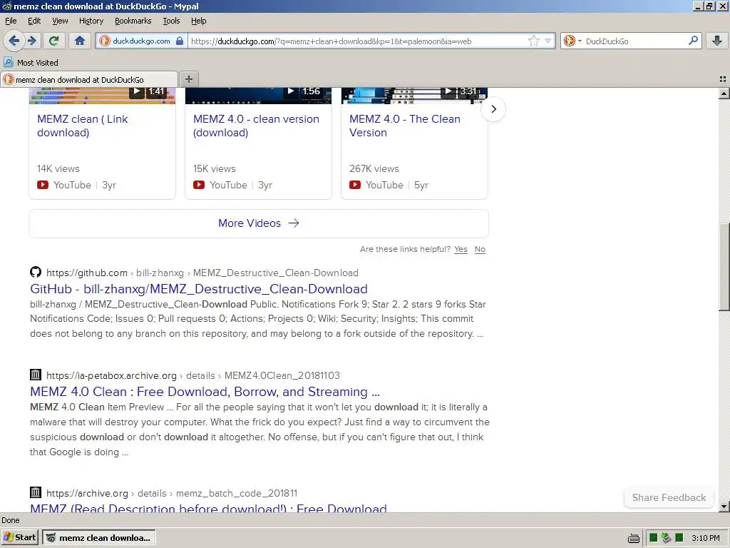Open the Most Visited bookmarks folder
This screenshot has height=548, width=730.
coord(31,63)
